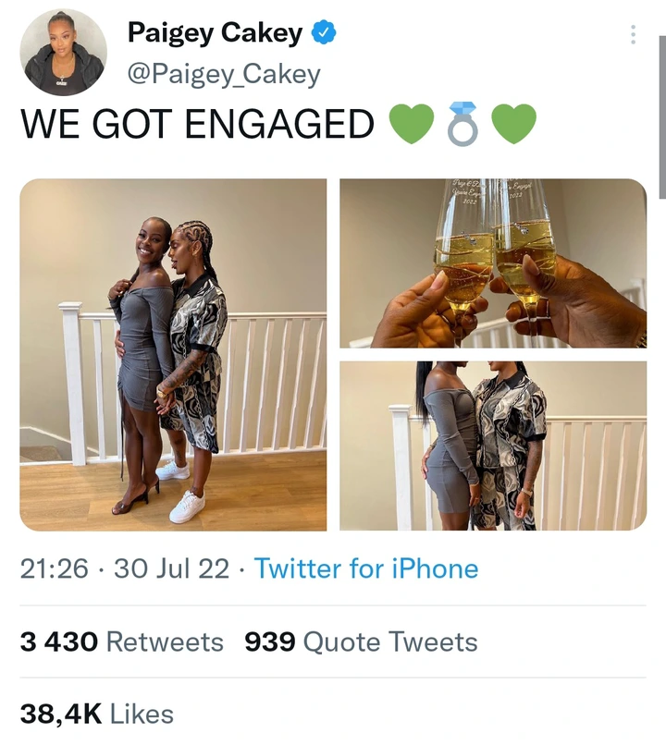Open the bottom-right couple embracing photo
Image resolution: width=666 pixels, height=745 pixels.
[493, 446]
